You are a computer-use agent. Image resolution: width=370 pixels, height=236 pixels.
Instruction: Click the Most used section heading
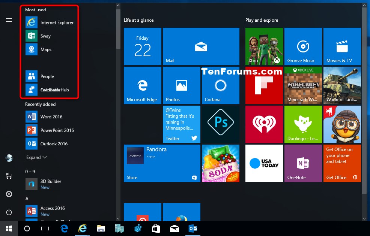tap(36, 10)
